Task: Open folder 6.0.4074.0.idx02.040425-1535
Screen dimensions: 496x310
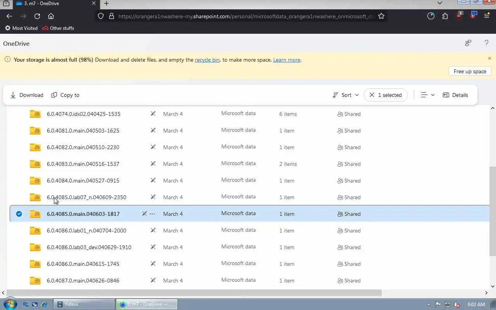Action: tap(84, 114)
